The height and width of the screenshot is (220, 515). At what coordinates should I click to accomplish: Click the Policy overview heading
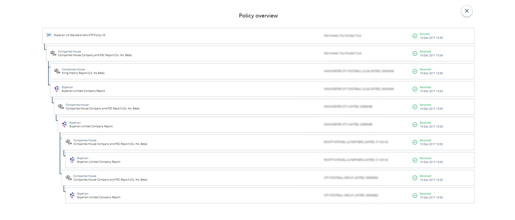click(258, 16)
